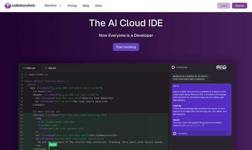Click the 'Electro Funk Band' h1 line

(74, 98)
